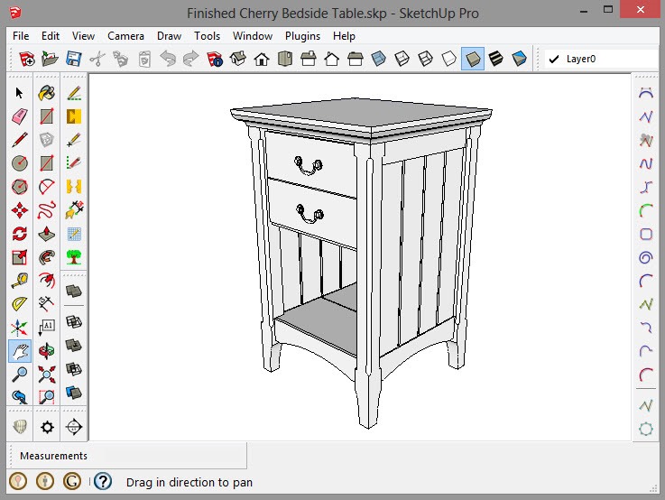Click the Measurements input box
665x500 pixels.
[171, 456]
